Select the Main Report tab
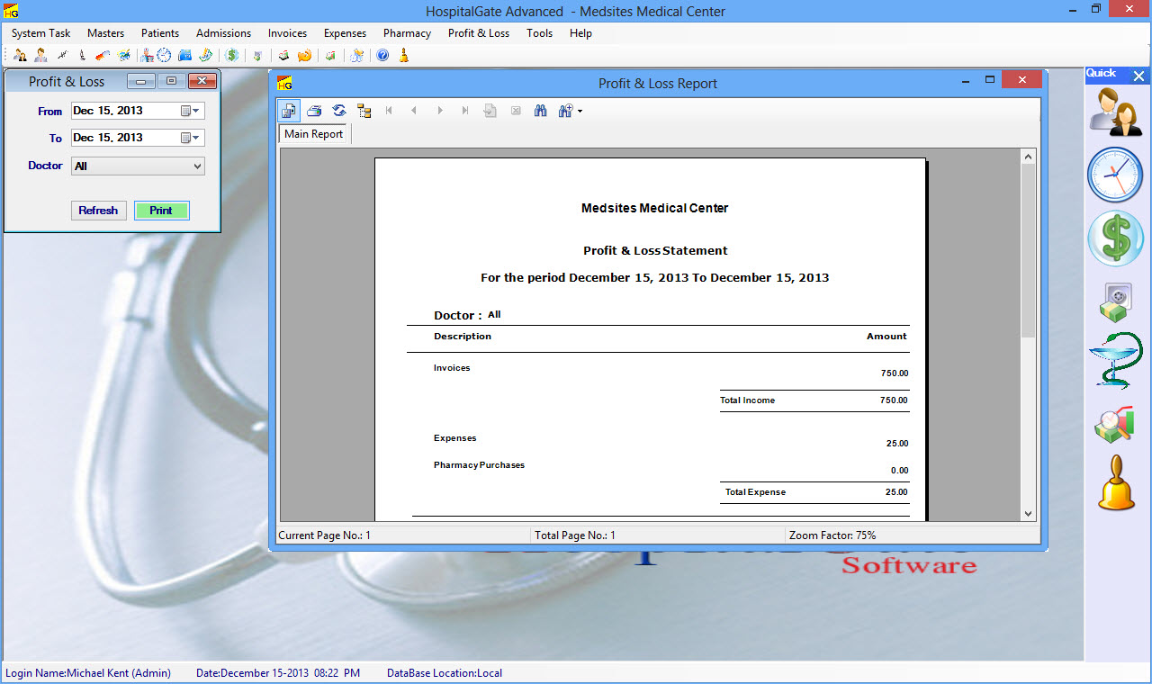 pyautogui.click(x=313, y=134)
